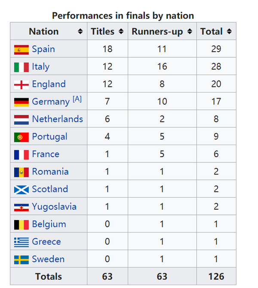Follow the [A] footnote next to Germany
The width and height of the screenshot is (258, 288).
[77, 99]
